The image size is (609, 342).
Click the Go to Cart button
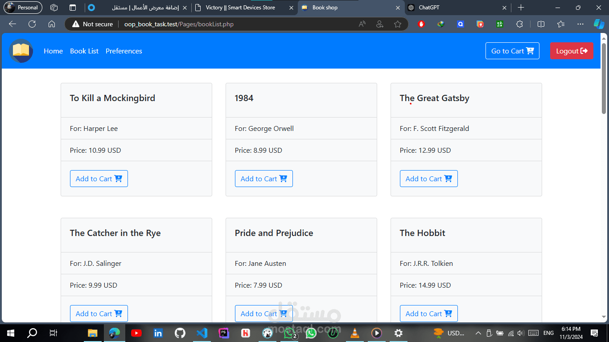pos(512,51)
